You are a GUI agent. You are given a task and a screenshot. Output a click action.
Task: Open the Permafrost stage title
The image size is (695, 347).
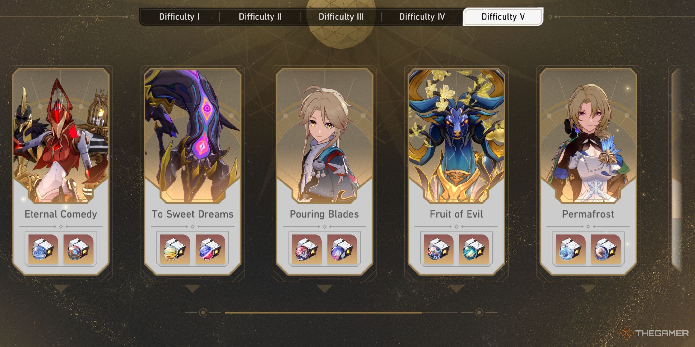pyautogui.click(x=588, y=214)
